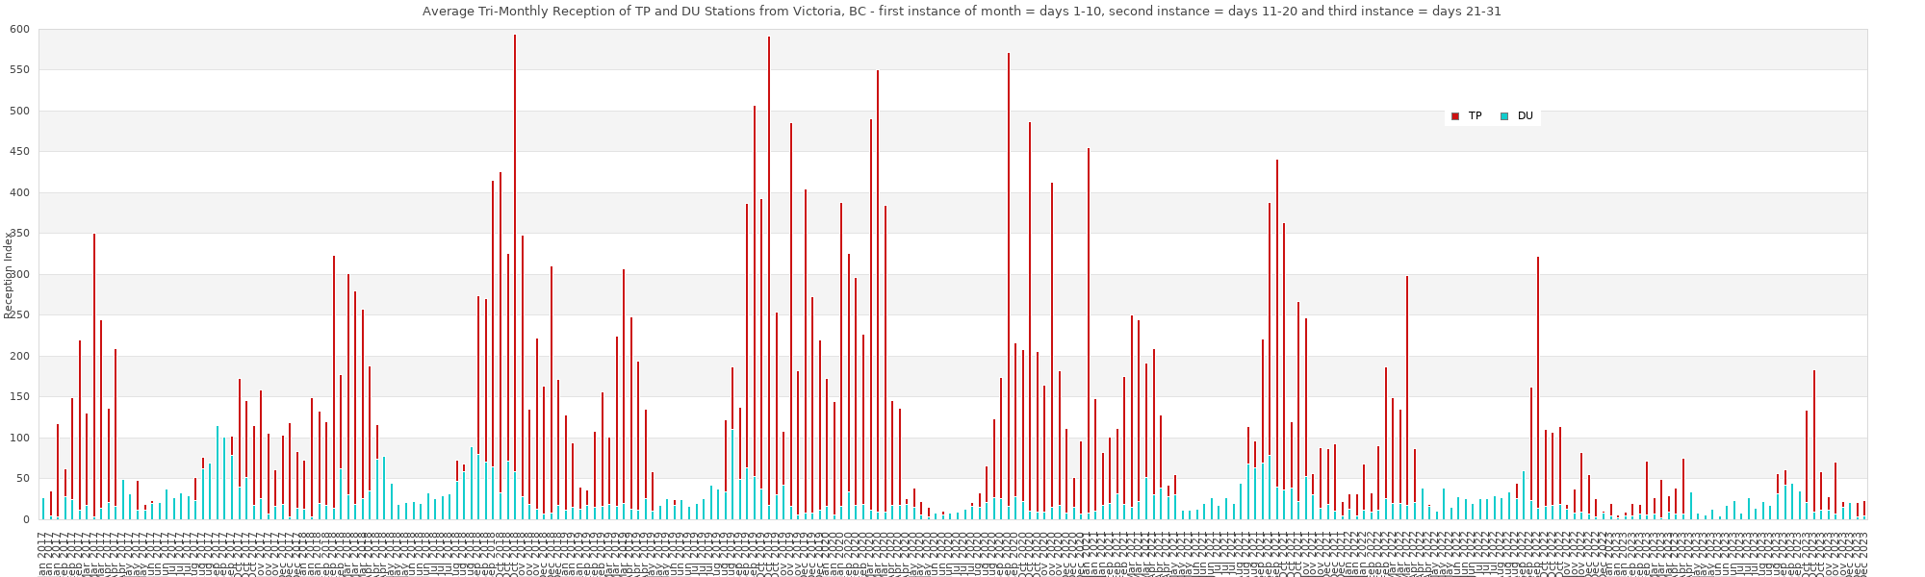Select the 450 y-axis tick label
Image resolution: width=1925 pixels, height=577 pixels.
click(20, 152)
